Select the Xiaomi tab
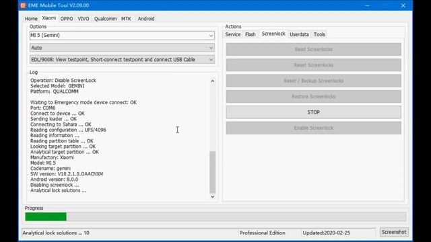The image size is (431, 242). pyautogui.click(x=49, y=18)
